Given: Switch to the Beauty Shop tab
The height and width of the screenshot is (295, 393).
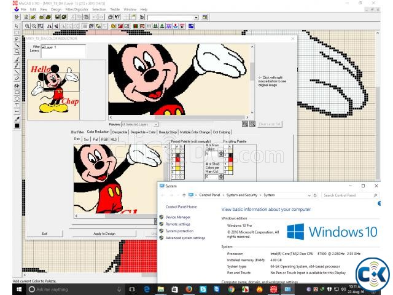Looking at the screenshot, I should [x=168, y=132].
